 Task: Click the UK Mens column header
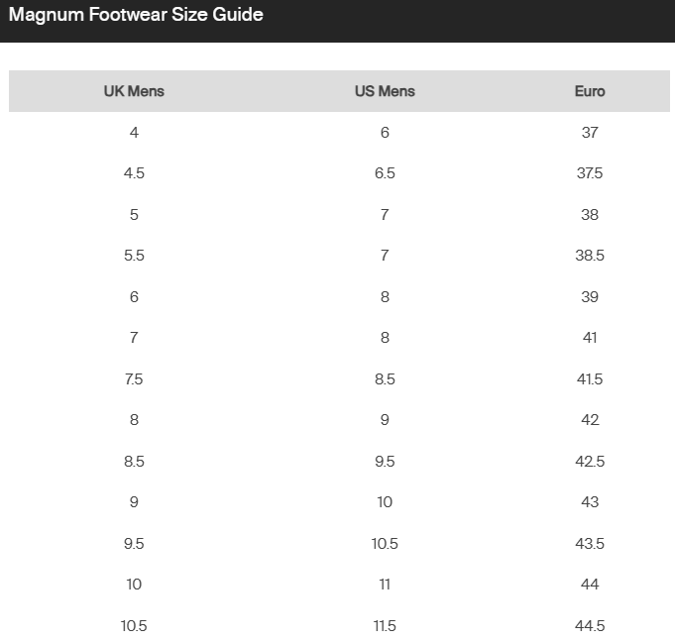pos(134,91)
